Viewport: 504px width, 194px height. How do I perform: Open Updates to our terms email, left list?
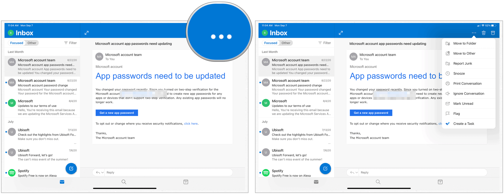click(x=42, y=107)
